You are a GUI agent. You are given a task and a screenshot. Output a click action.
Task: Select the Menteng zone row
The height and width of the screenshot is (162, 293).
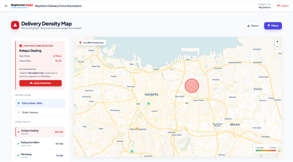point(40,156)
